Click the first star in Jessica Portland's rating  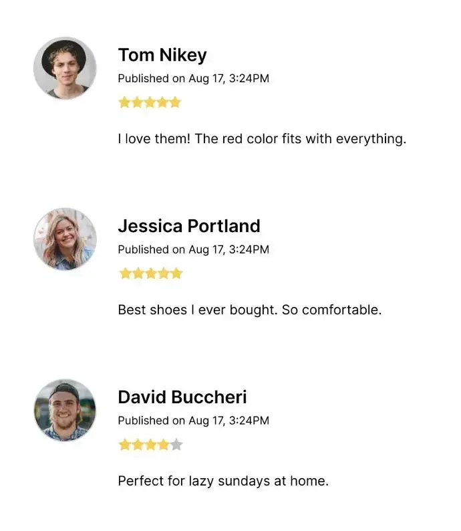pos(124,274)
